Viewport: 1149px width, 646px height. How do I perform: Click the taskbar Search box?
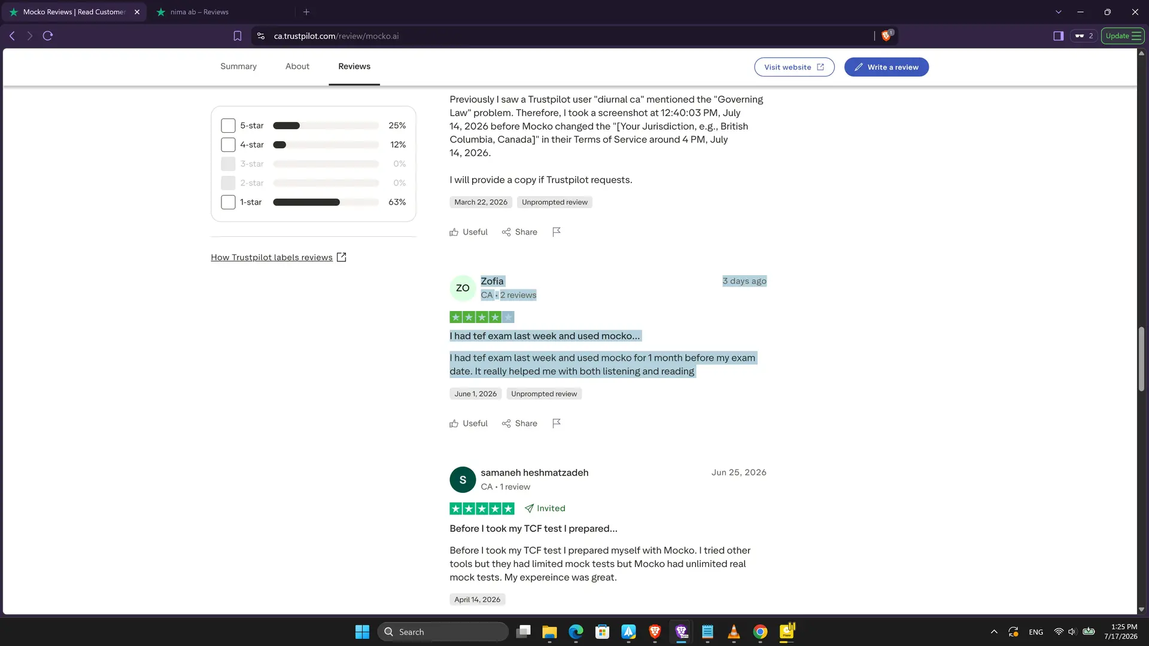tap(443, 632)
